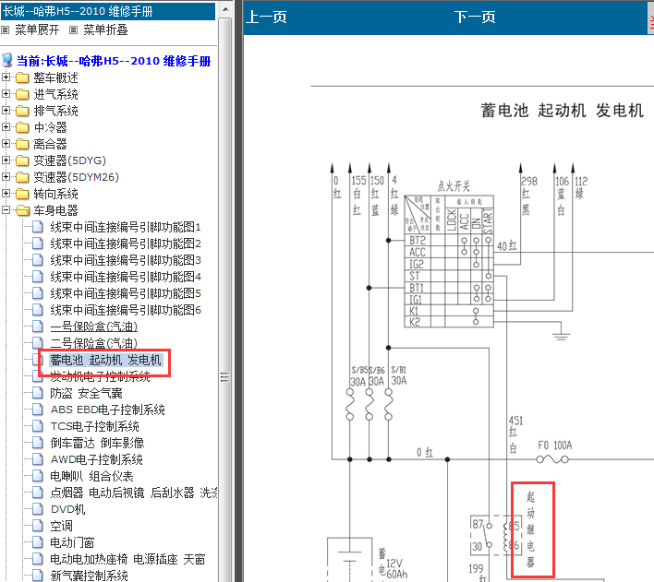Image resolution: width=654 pixels, height=582 pixels.
Task: Click the 变速器(5DYG) folder icon
Action: (x=22, y=160)
